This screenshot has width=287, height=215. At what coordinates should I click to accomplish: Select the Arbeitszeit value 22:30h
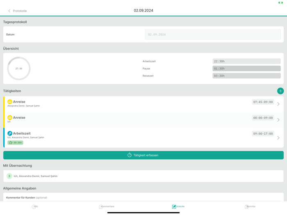pos(246,61)
